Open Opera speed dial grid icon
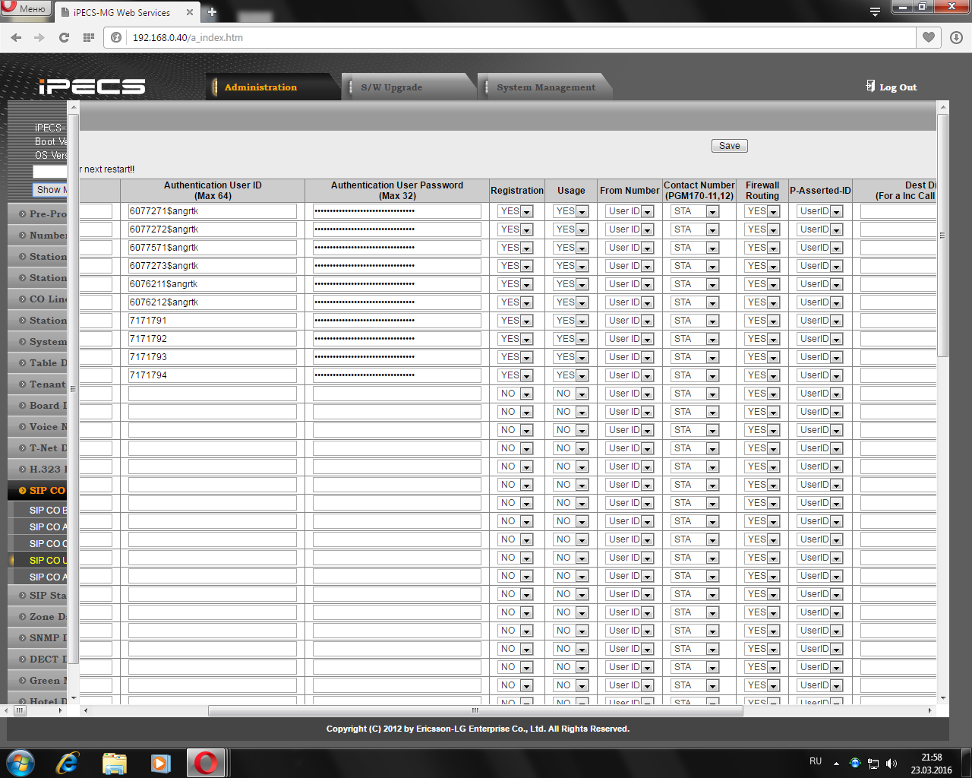This screenshot has width=972, height=778. click(89, 37)
